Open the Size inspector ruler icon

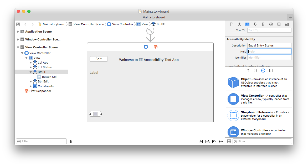(x=263, y=24)
